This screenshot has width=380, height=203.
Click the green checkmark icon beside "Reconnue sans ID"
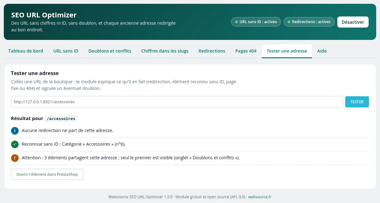(x=15, y=144)
